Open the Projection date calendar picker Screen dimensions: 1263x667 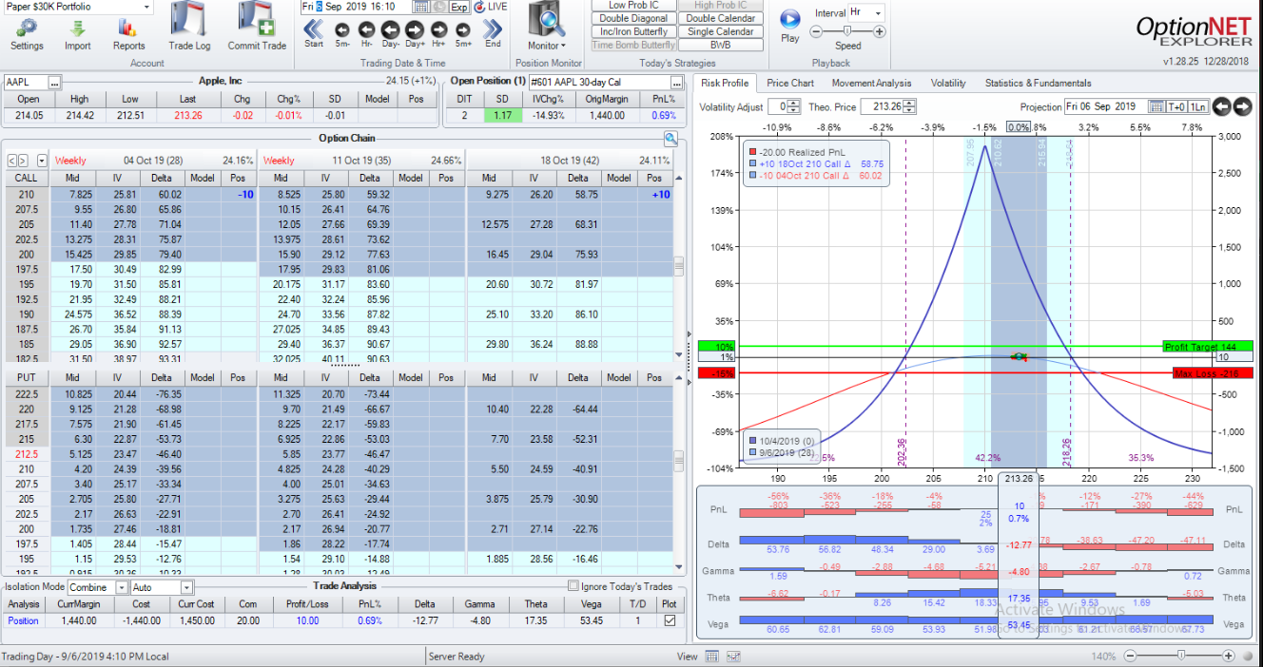pos(1156,106)
